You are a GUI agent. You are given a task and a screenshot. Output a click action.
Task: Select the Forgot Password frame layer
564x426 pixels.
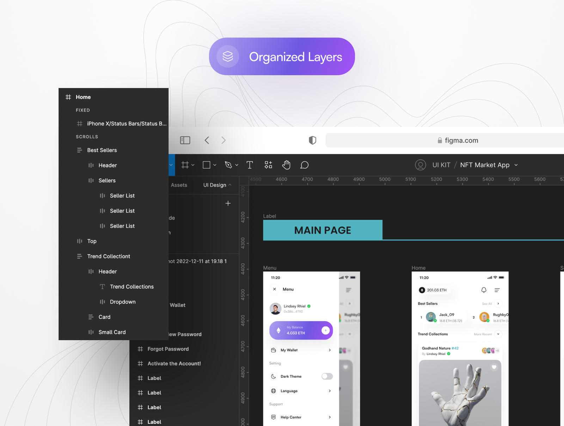(168, 349)
